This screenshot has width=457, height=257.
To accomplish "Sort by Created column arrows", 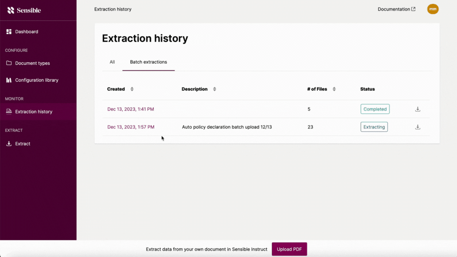I will coord(132,89).
